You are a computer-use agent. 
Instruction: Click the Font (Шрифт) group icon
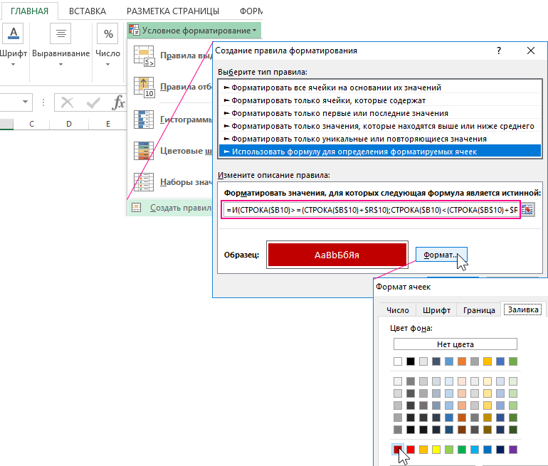pyautogui.click(x=14, y=33)
